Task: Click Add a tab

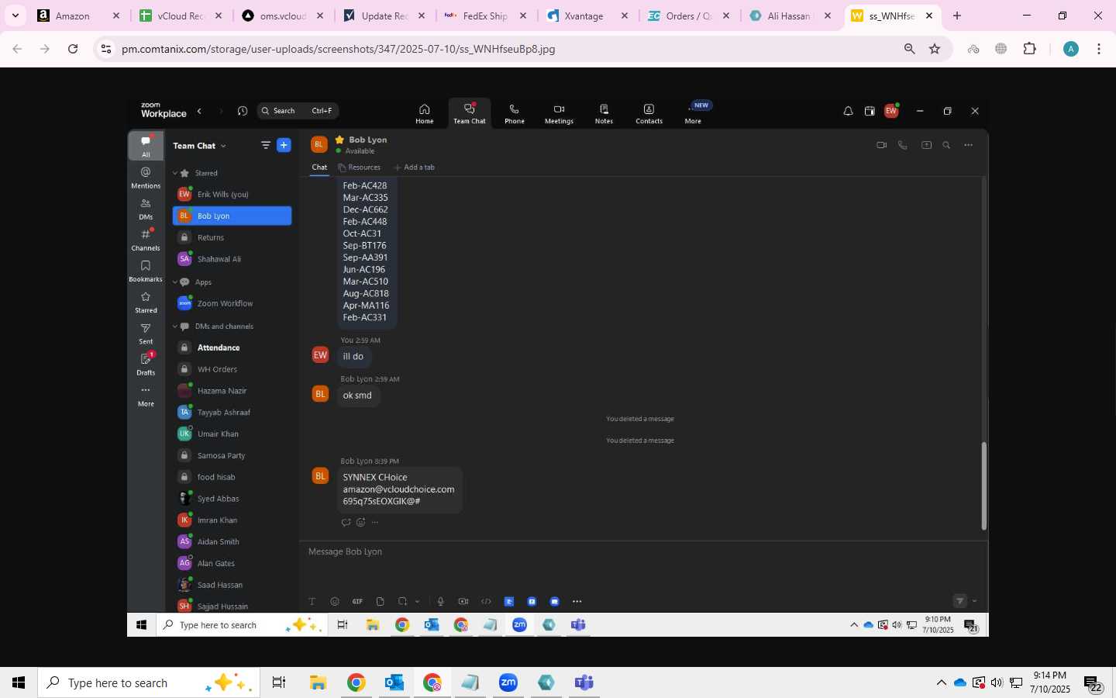Action: (415, 168)
